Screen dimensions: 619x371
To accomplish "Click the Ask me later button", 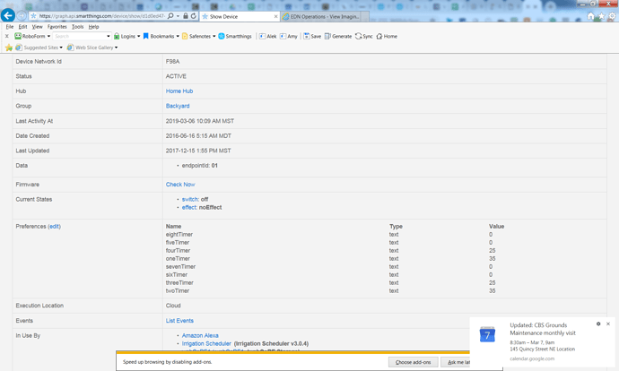I will [x=457, y=362].
